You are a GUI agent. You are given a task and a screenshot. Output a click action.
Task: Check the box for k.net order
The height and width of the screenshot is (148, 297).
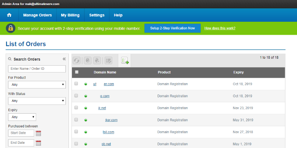point(76,108)
